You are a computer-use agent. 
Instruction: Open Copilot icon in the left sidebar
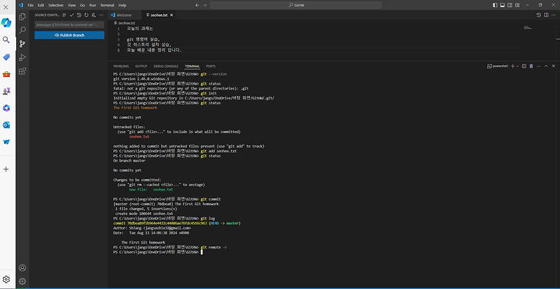[x=6, y=22]
